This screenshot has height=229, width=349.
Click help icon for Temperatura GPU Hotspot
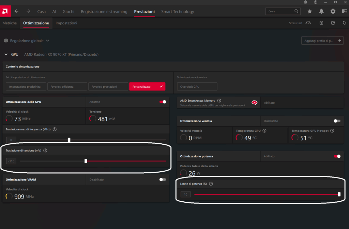332,131
